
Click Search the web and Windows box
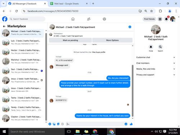pos(36,131)
